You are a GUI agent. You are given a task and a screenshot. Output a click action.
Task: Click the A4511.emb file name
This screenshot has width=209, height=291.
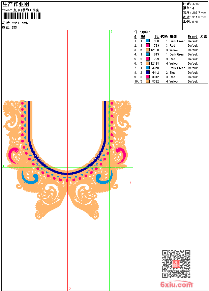20,23
